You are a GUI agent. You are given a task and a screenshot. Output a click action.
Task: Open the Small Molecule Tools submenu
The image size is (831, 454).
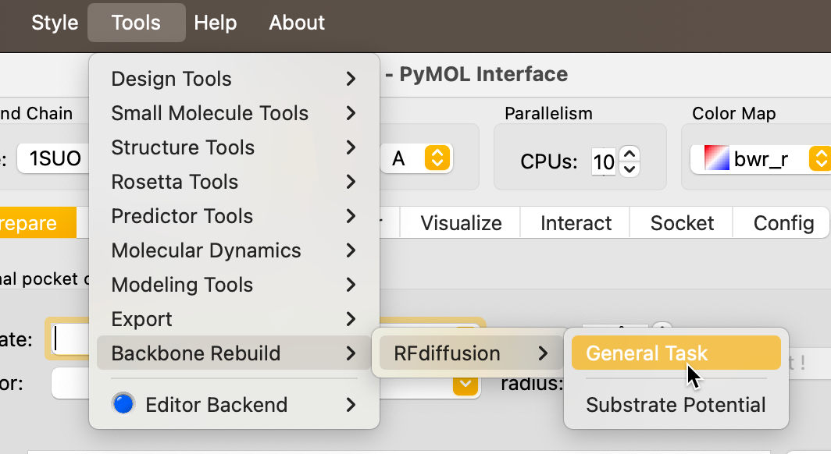[x=234, y=113]
